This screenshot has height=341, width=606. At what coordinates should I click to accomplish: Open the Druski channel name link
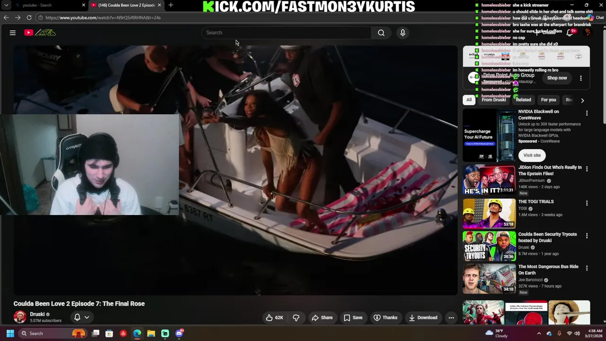click(x=37, y=314)
